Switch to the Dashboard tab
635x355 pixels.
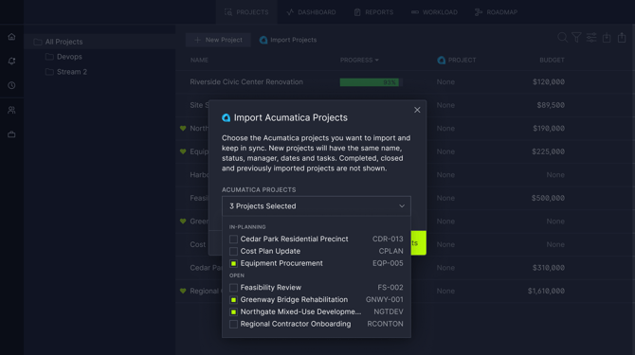click(x=311, y=12)
